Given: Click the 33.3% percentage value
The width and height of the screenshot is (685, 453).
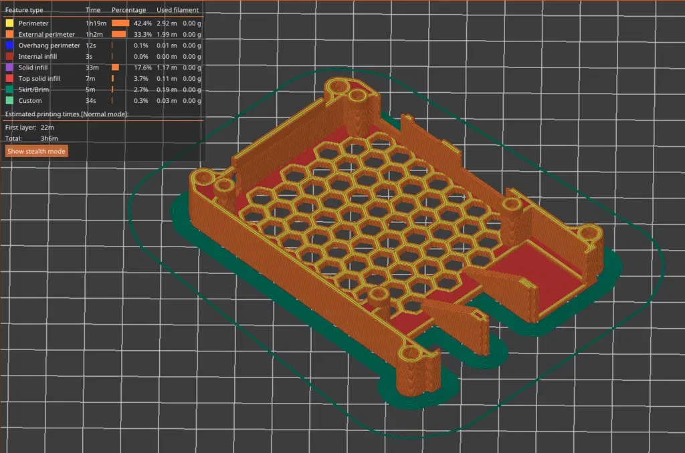Looking at the screenshot, I should 143,34.
